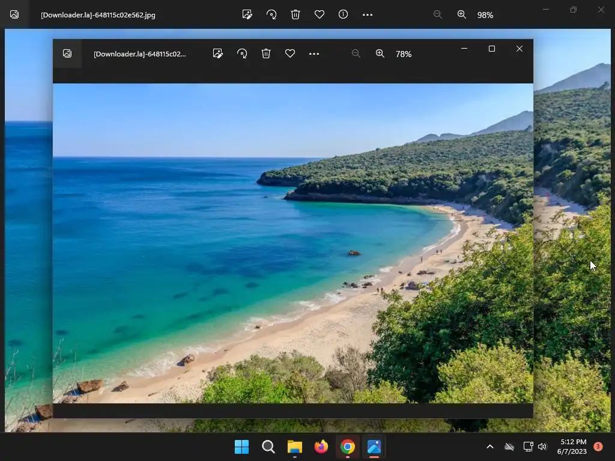Close the front Photos window
This screenshot has width=615, height=461.
[x=520, y=49]
